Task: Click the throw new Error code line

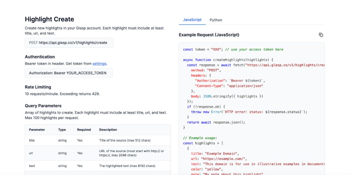Action: coord(249,112)
